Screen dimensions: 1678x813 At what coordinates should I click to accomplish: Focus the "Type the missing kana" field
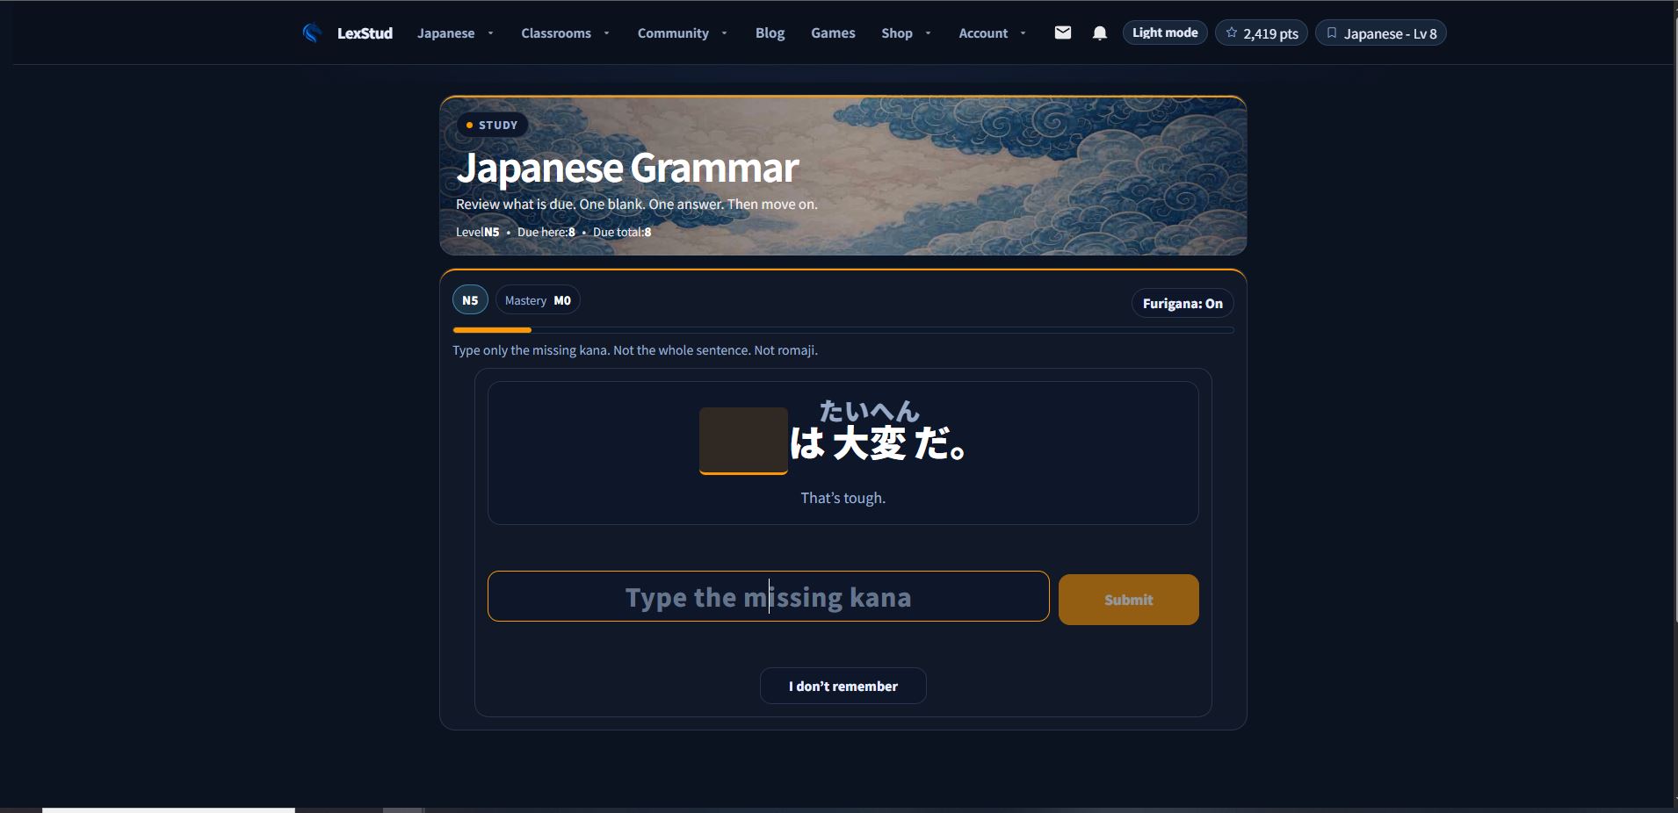tap(769, 596)
